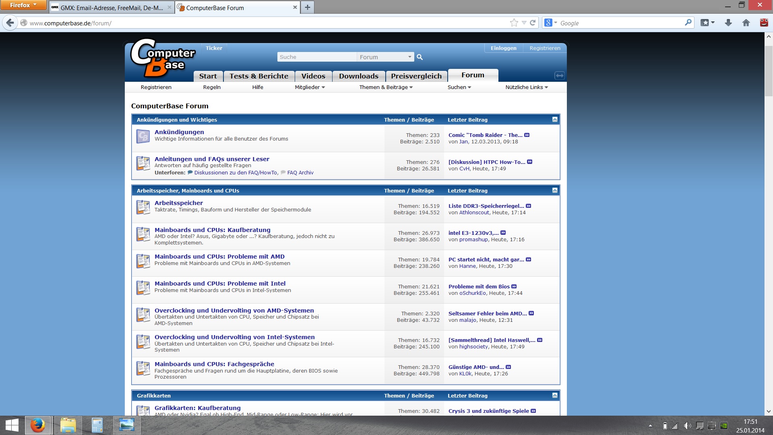Open Windows Start button
Image resolution: width=773 pixels, height=435 pixels.
12,425
